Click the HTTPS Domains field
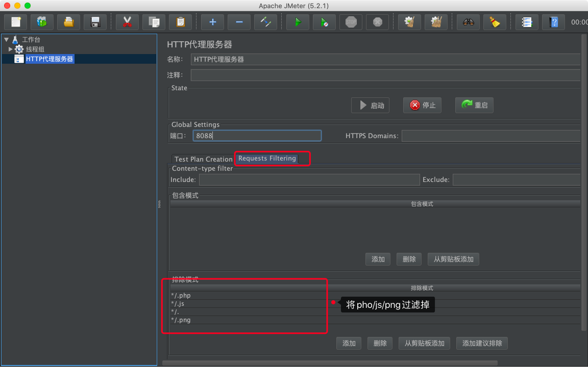Viewport: 588px width, 367px height. pyautogui.click(x=491, y=136)
